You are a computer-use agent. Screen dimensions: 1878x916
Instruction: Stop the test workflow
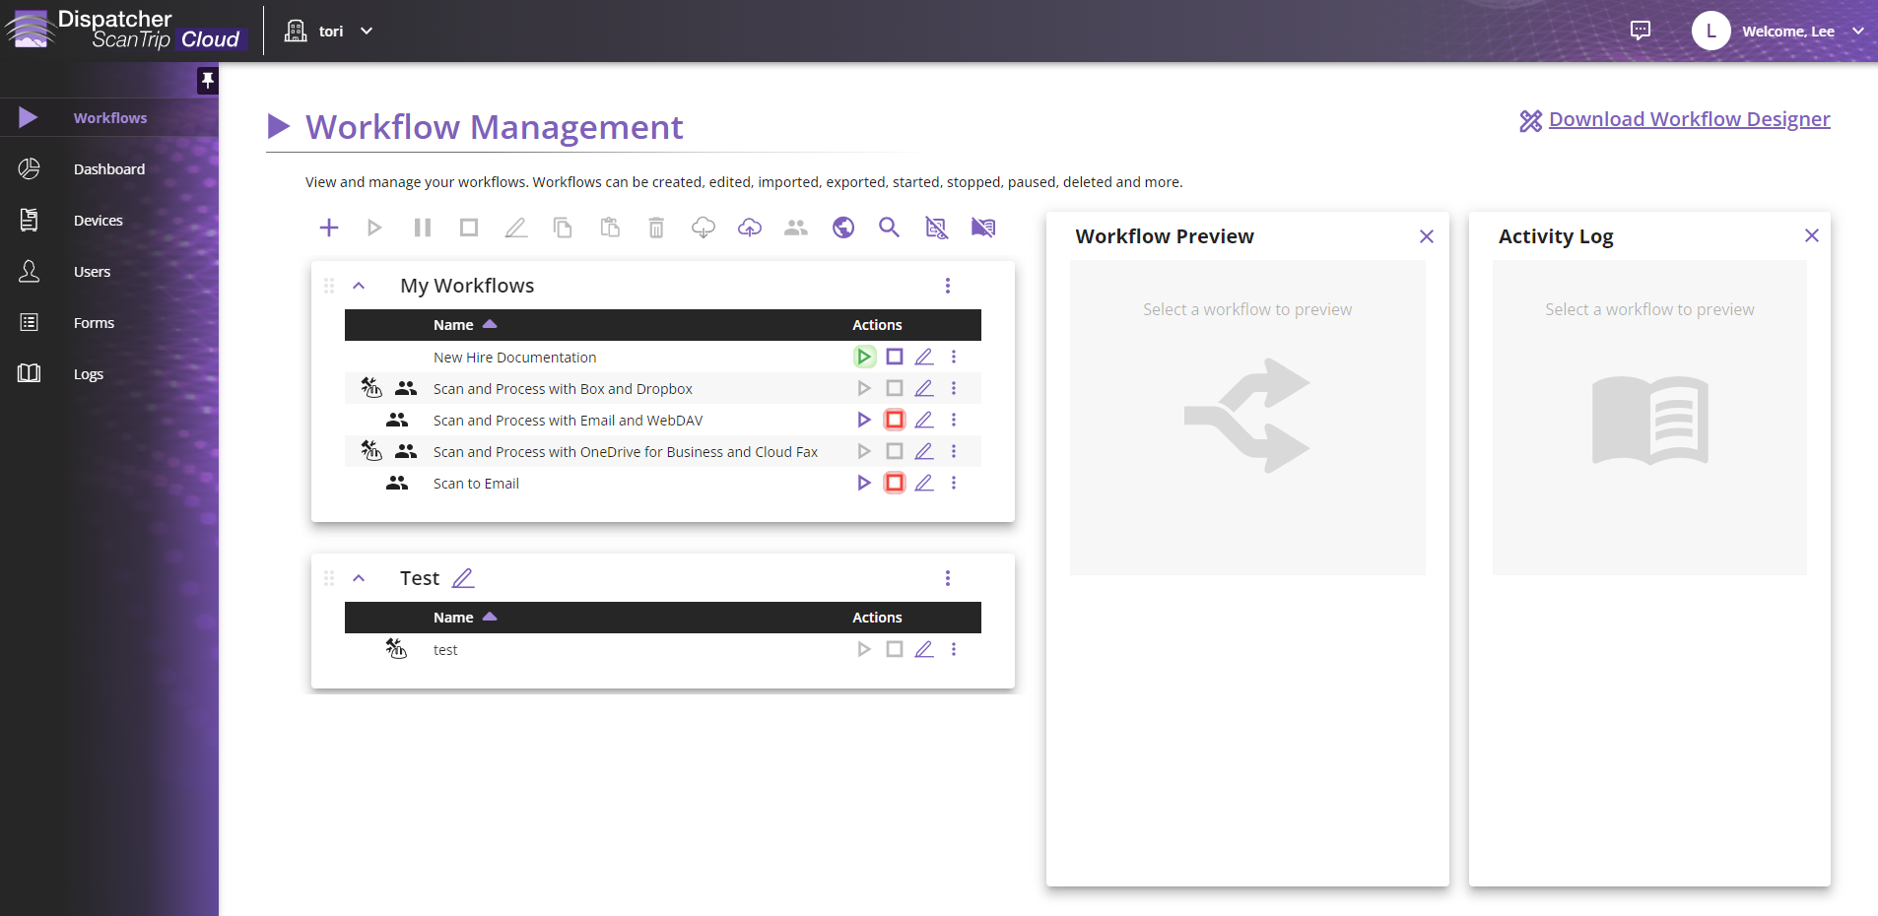coord(895,649)
